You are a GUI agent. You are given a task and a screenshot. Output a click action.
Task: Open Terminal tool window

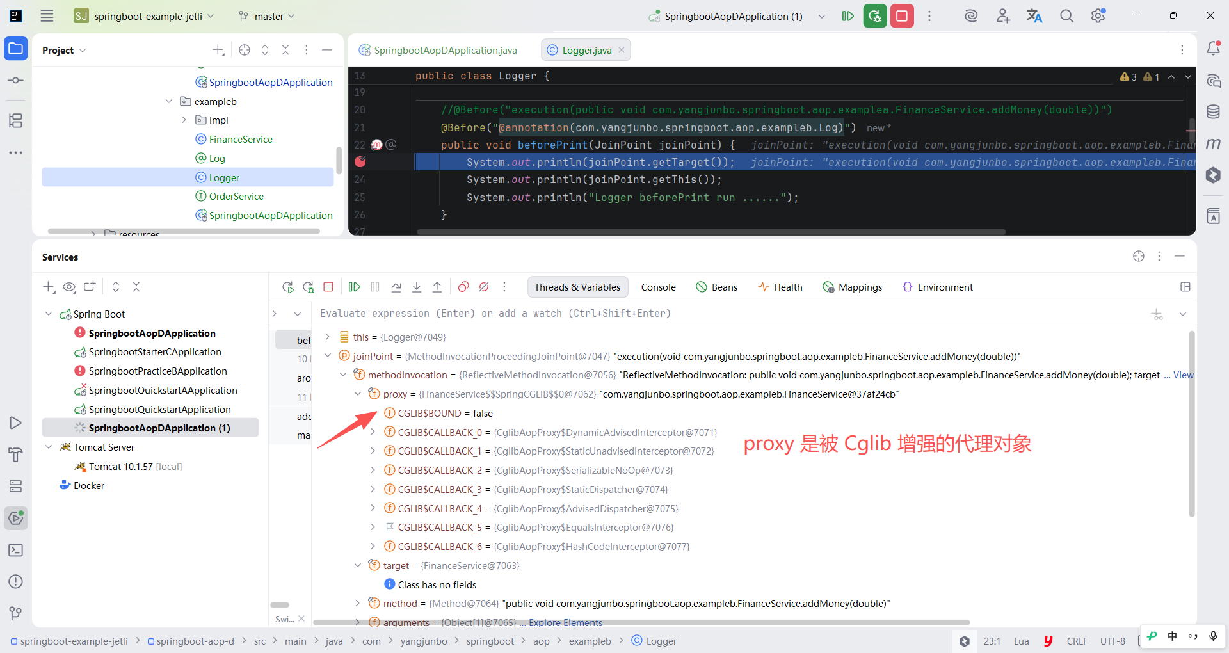pyautogui.click(x=16, y=550)
